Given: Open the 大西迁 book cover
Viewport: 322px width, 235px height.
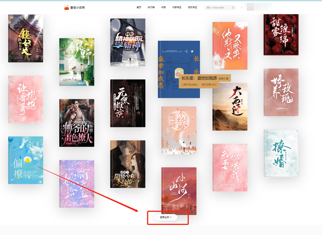Looking at the screenshot, I should tap(230, 107).
